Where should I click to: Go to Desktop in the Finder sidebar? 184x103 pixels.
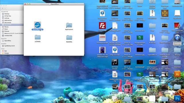click(x=7, y=14)
